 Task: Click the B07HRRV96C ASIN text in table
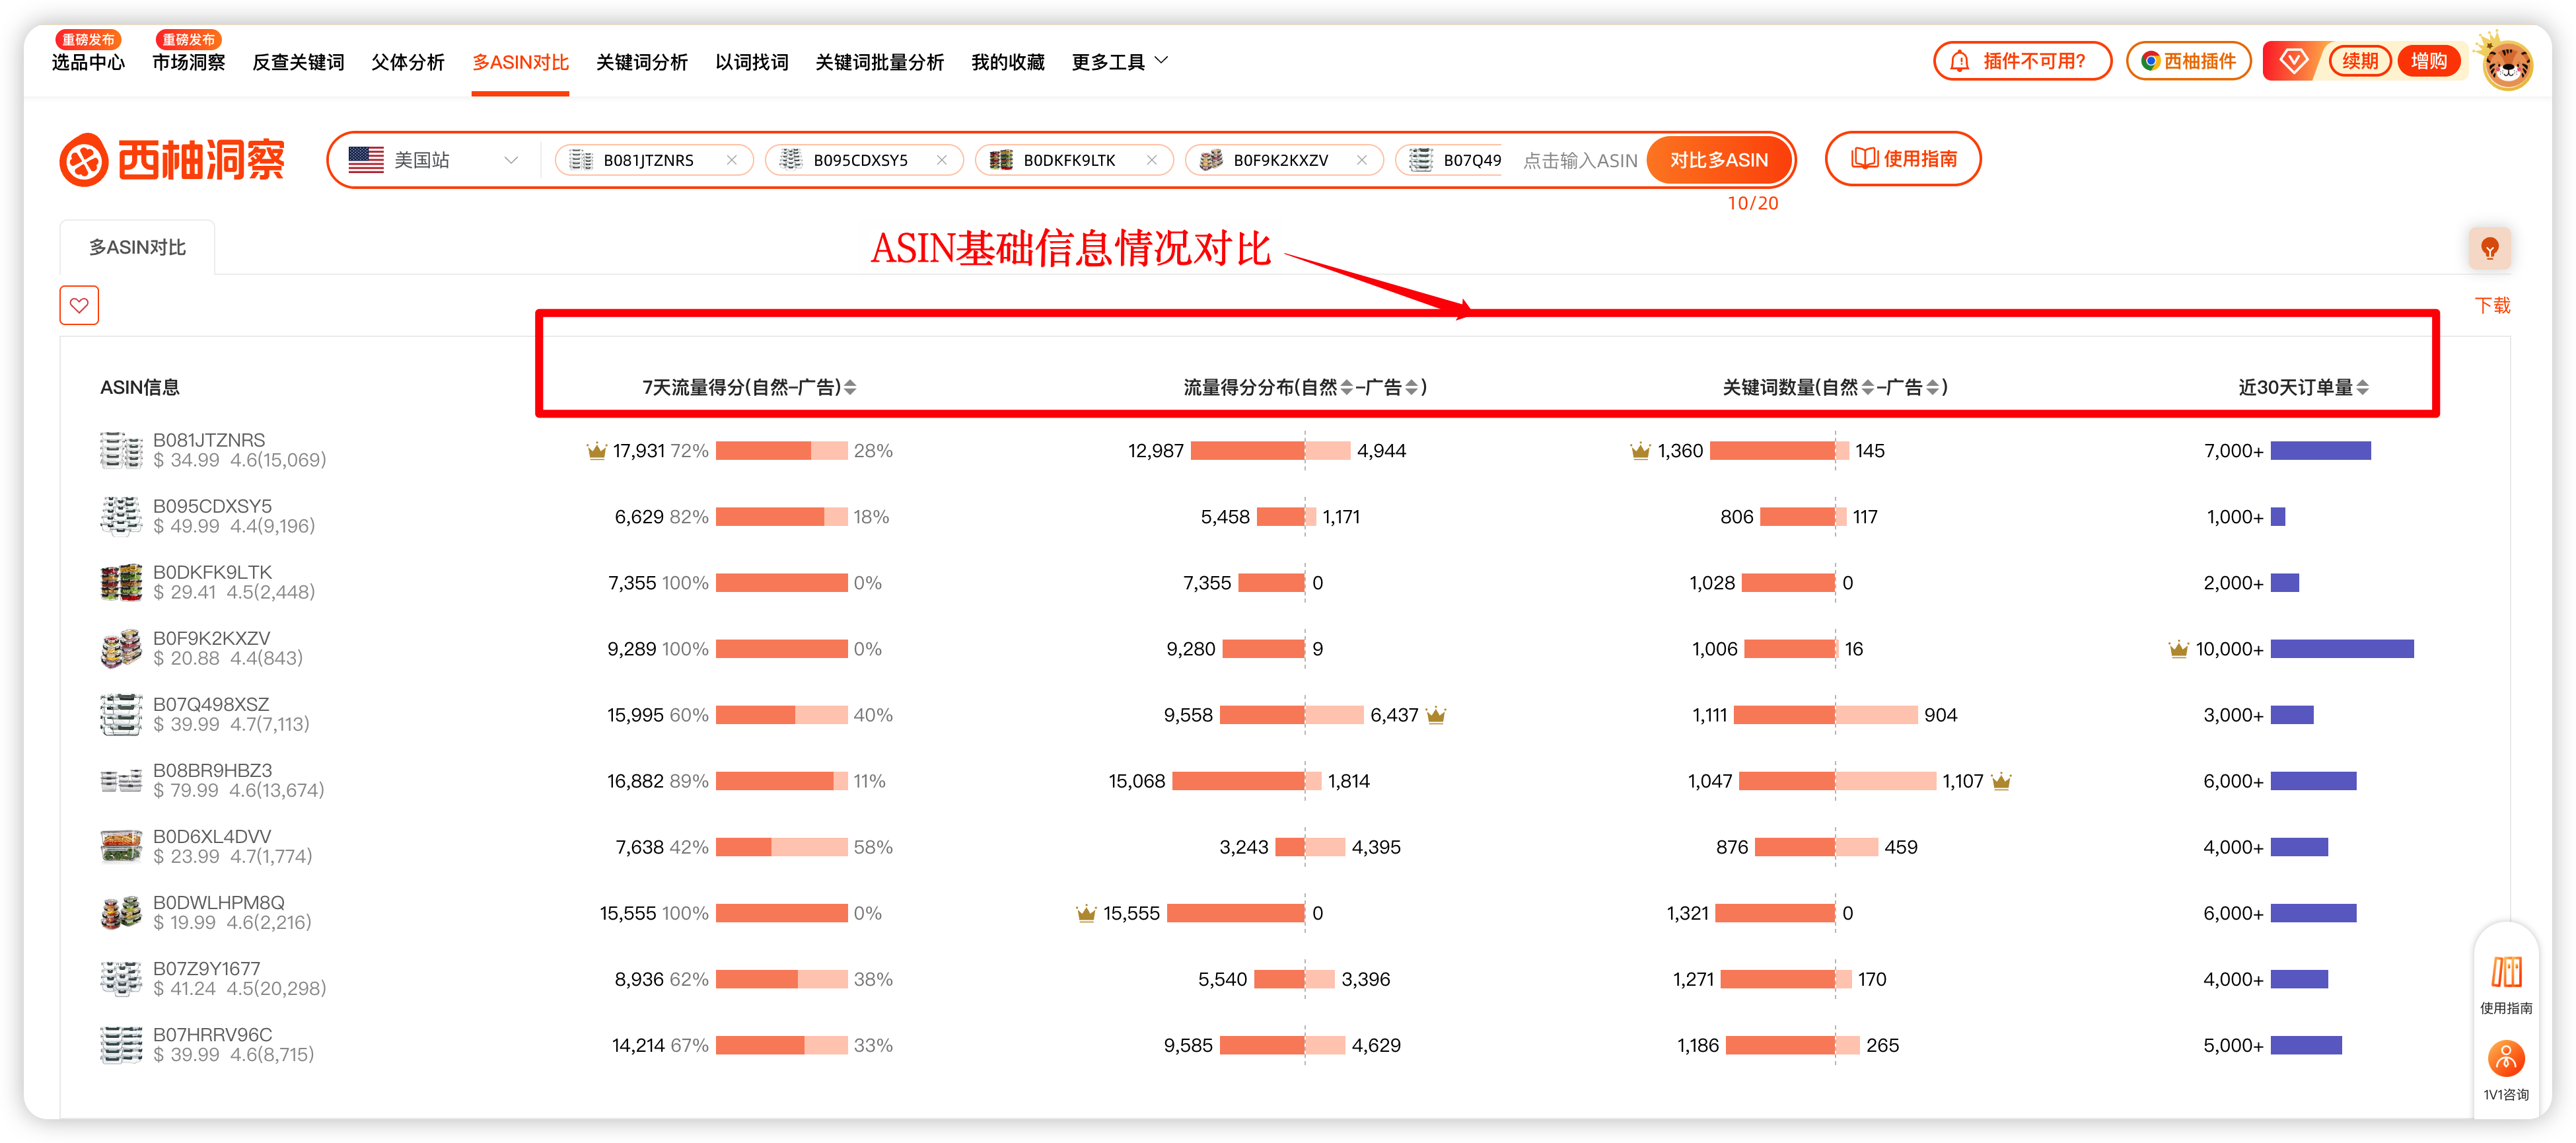(212, 1034)
